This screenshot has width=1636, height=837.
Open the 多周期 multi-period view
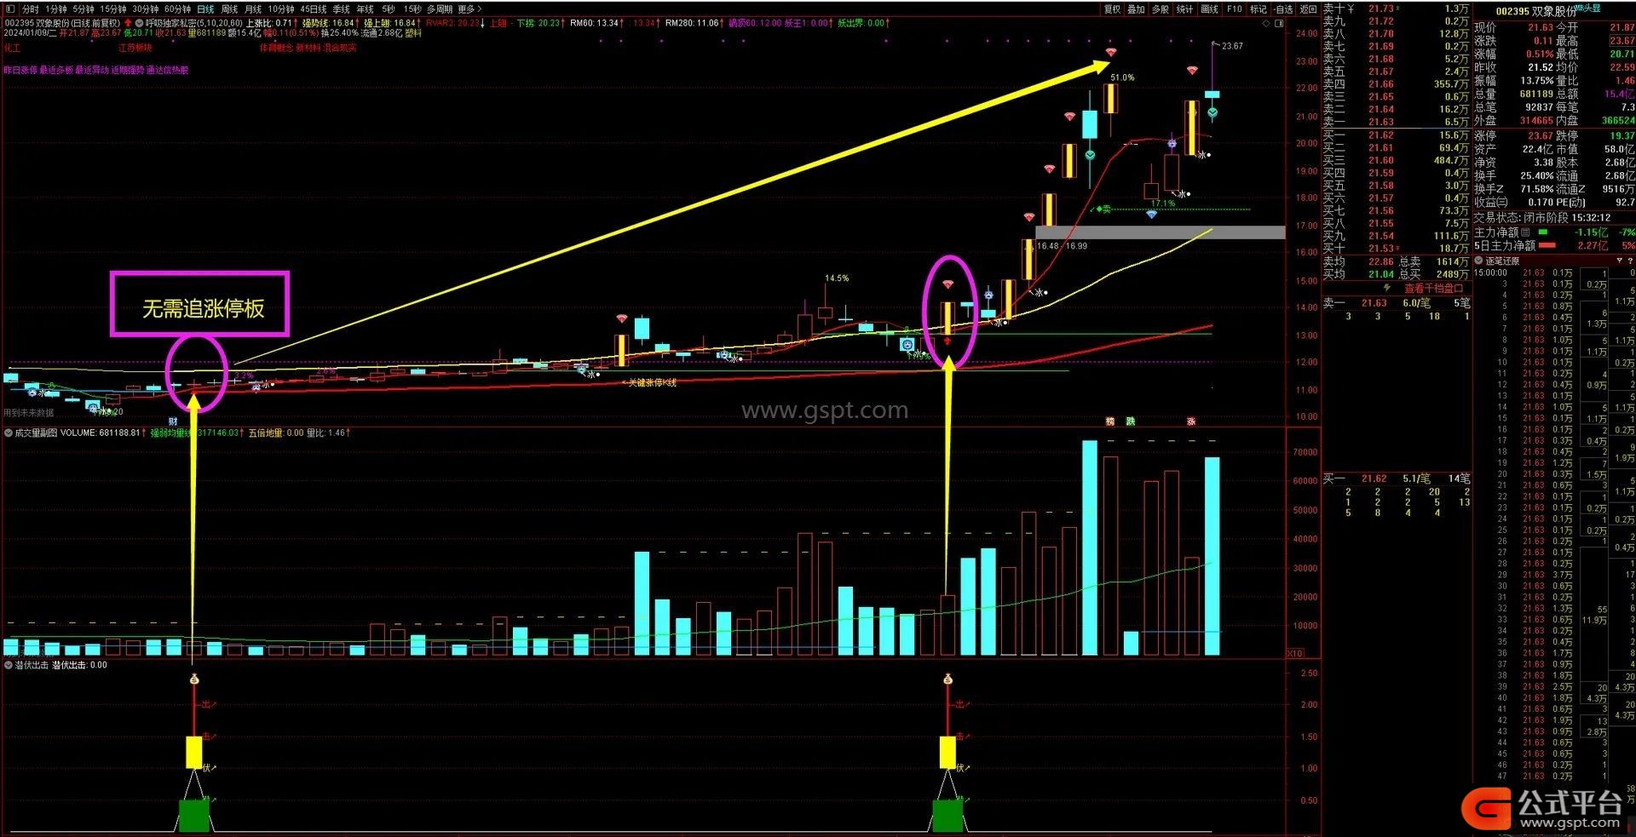(440, 9)
